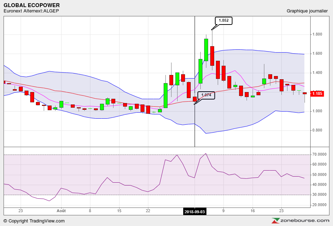Click the 0.800 price axis label
333x226 pixels.
pyautogui.click(x=317, y=130)
